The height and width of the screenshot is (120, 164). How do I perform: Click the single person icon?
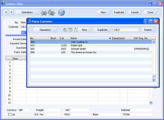pyautogui.click(x=75, y=30)
